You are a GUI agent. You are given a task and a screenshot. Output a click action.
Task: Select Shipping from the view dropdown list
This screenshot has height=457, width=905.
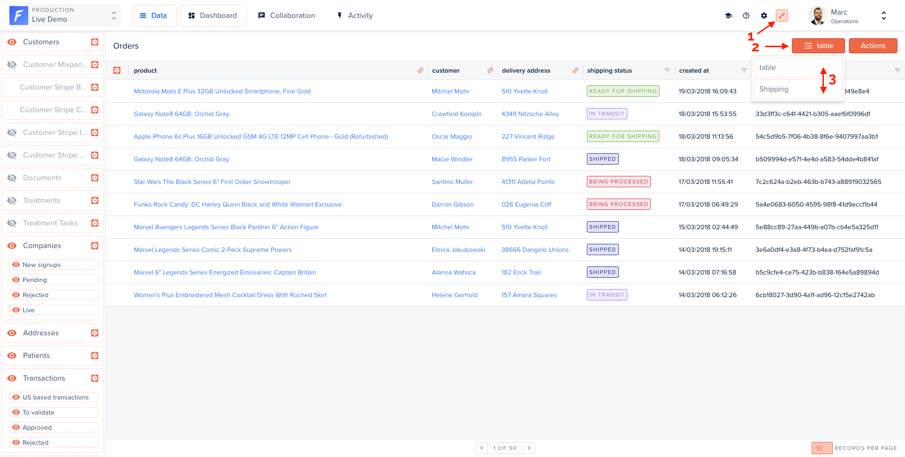773,89
